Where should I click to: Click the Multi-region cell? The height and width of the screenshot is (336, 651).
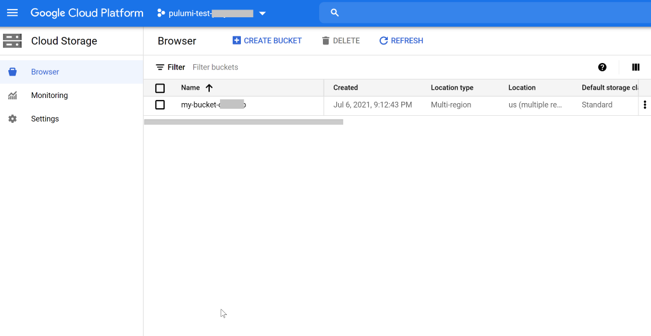451,105
